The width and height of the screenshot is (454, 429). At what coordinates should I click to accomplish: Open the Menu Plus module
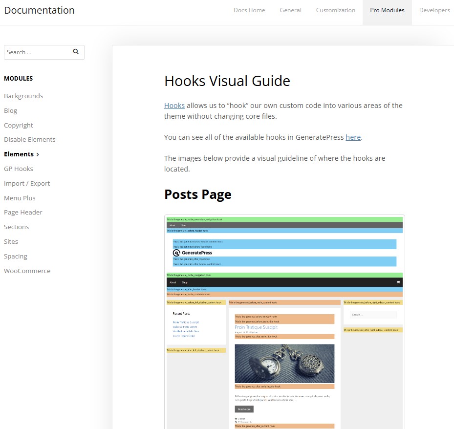20,198
